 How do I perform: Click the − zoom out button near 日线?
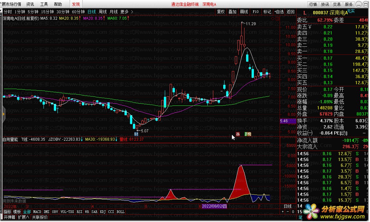click(x=288, y=212)
